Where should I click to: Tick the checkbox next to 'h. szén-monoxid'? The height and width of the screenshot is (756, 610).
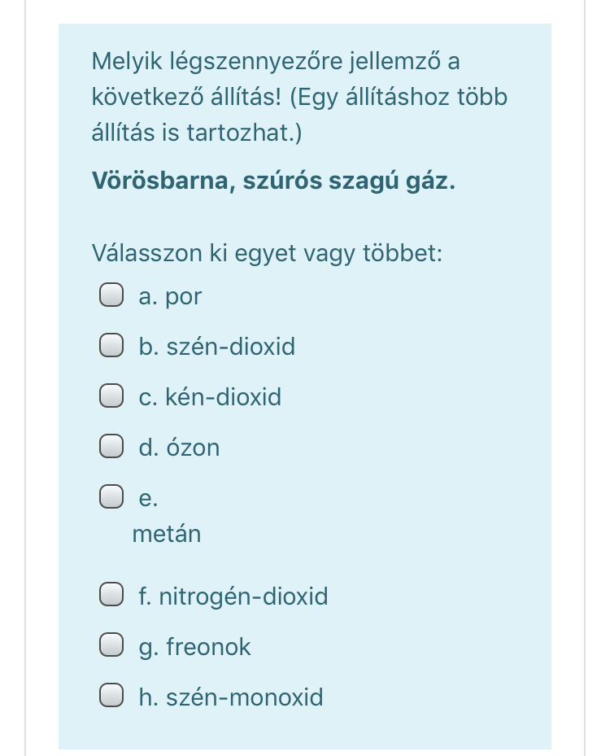[111, 697]
